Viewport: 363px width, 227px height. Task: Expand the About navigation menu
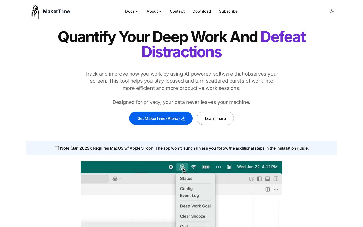click(154, 11)
